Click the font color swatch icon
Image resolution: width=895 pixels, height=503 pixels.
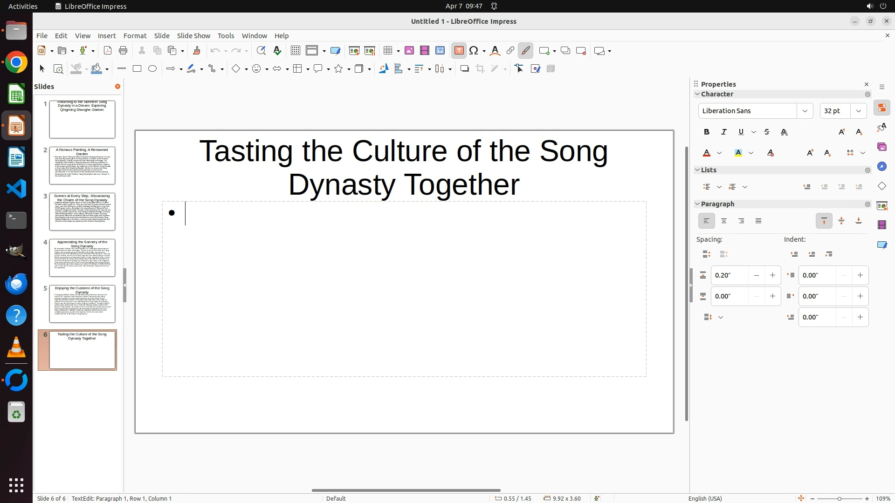pos(707,153)
